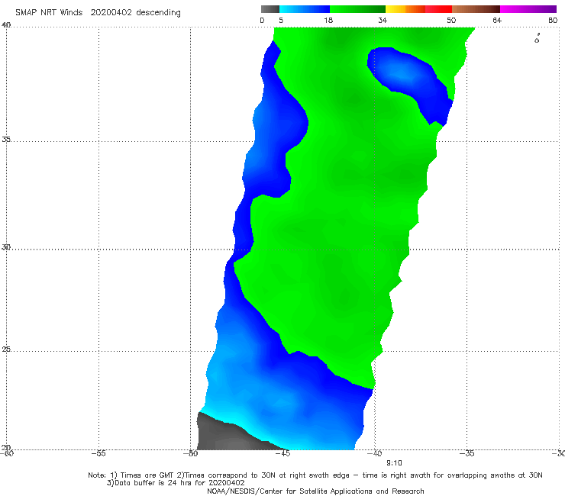Click the NOAA/NESDIS credit line
Image resolution: width=565 pixels, height=496 pixels.
tap(315, 491)
